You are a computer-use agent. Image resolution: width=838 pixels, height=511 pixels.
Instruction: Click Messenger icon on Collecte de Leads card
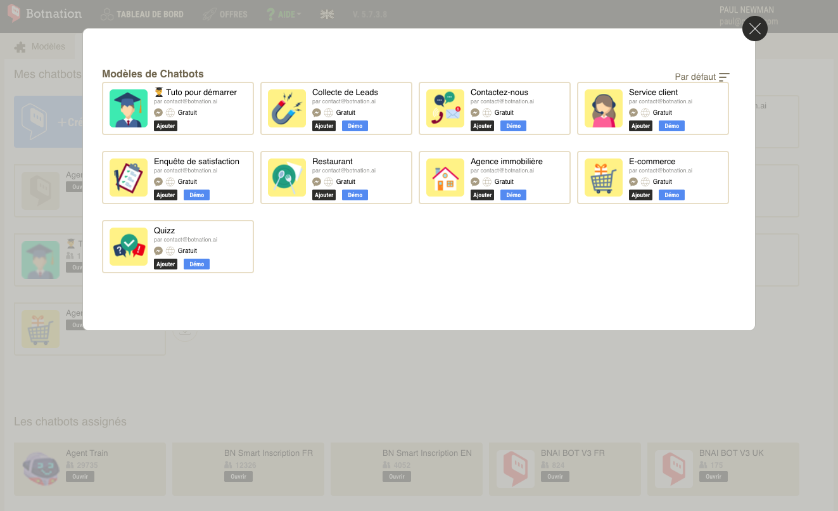pyautogui.click(x=317, y=113)
